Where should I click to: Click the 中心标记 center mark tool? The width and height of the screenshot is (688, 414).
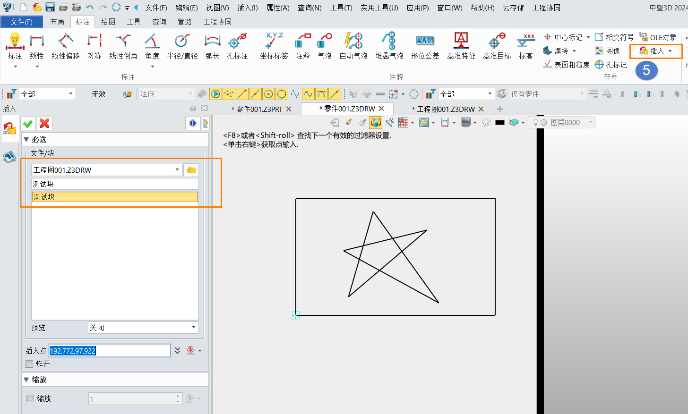point(563,37)
